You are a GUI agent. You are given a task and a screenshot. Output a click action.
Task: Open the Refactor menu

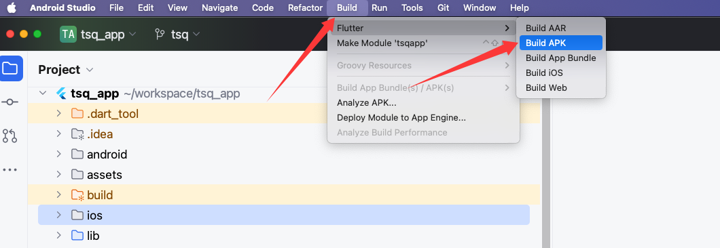tap(306, 8)
